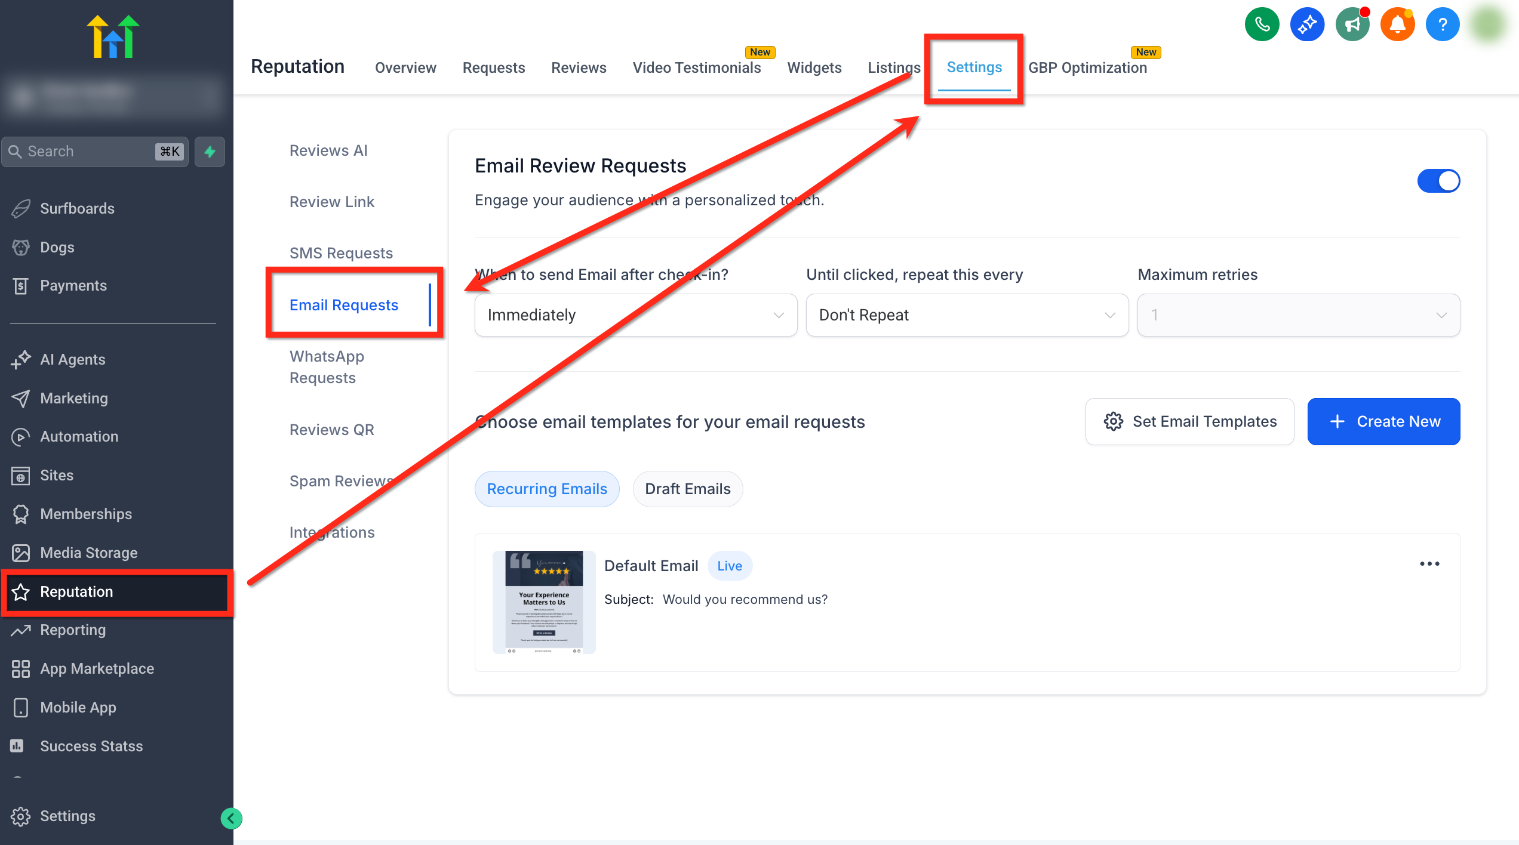Viewport: 1519px width, 845px height.
Task: Open Set Email Templates
Action: [x=1189, y=421]
